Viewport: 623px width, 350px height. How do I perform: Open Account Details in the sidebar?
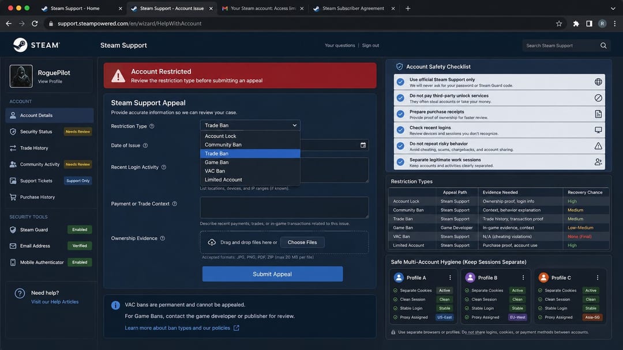coord(50,115)
